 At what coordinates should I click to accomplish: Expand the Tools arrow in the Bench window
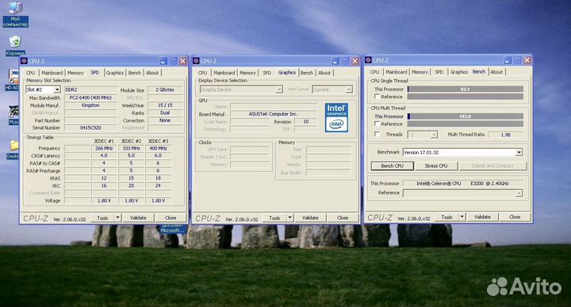coord(462,218)
